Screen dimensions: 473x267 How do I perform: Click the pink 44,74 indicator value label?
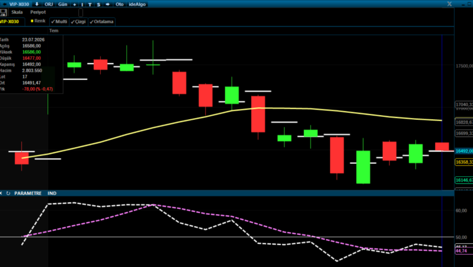tap(464, 251)
